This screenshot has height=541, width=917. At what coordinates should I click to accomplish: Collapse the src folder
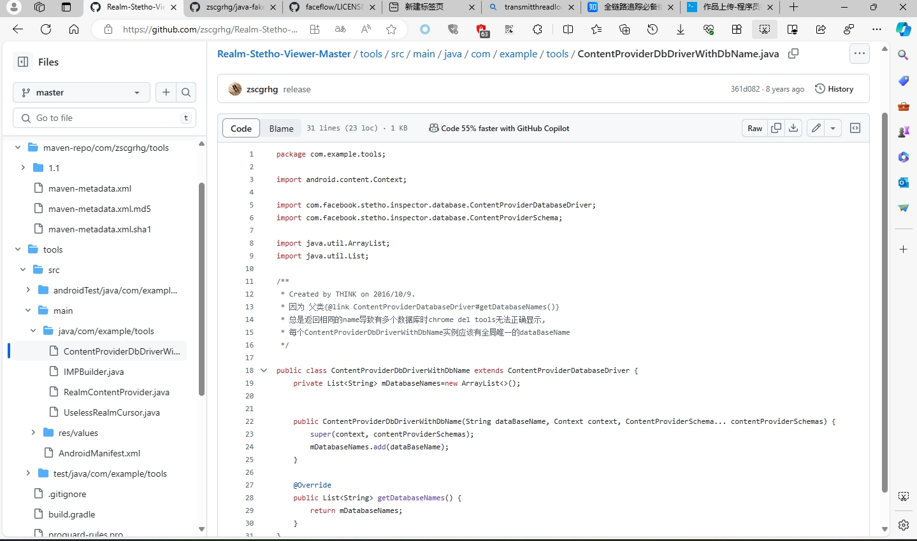click(23, 270)
